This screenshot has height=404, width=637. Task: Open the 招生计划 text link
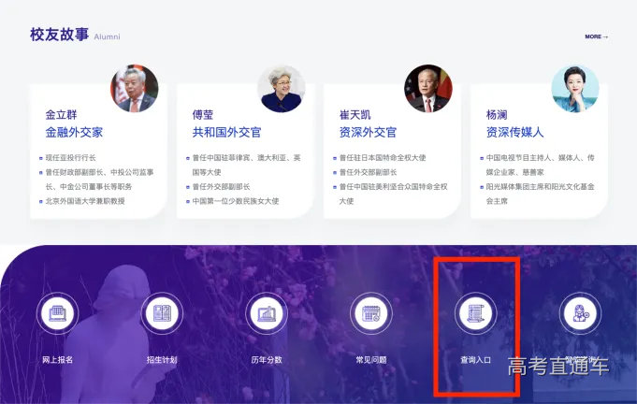162,360
